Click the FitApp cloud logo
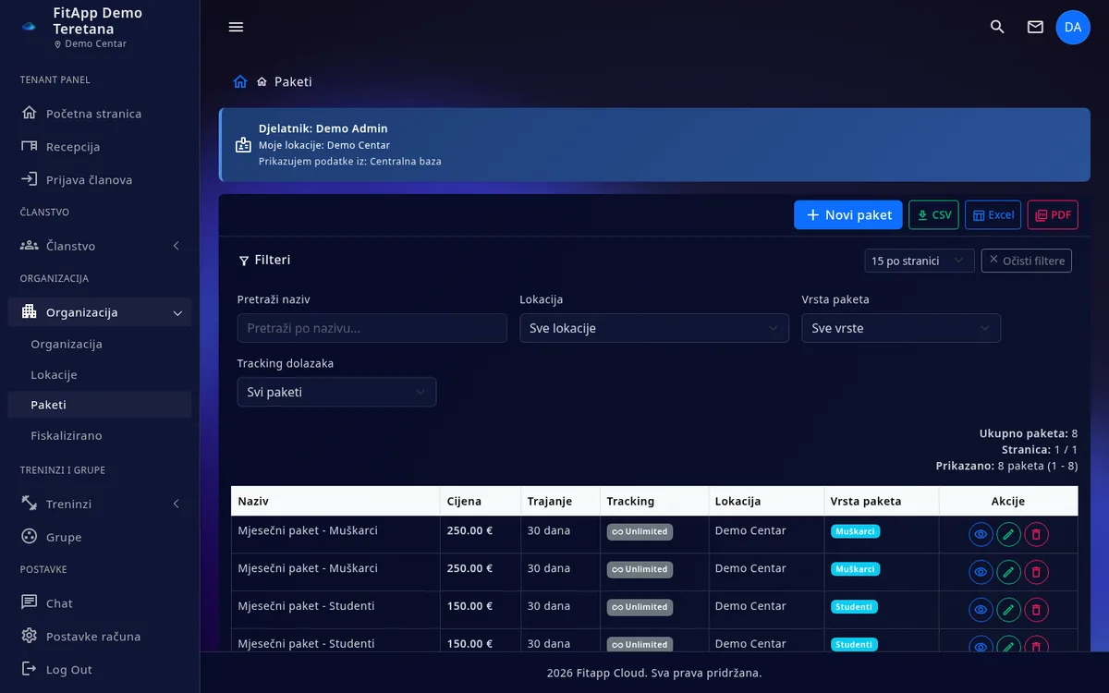The image size is (1109, 693). (x=29, y=26)
